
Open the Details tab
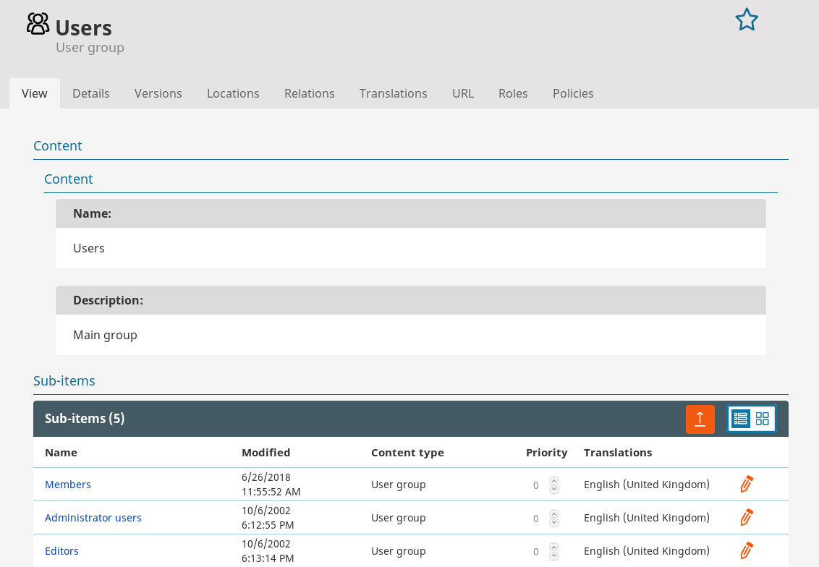point(91,93)
